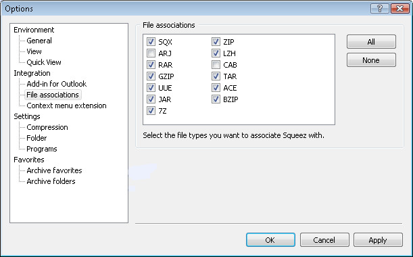Open Archive favorites page
This screenshot has height=257, width=413.
coord(55,170)
